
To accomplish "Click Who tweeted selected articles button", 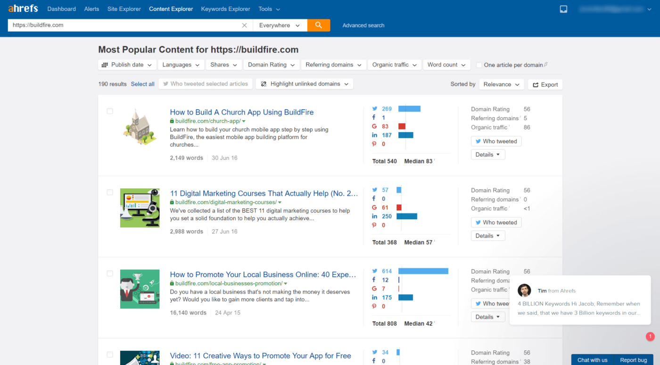I will click(x=206, y=84).
